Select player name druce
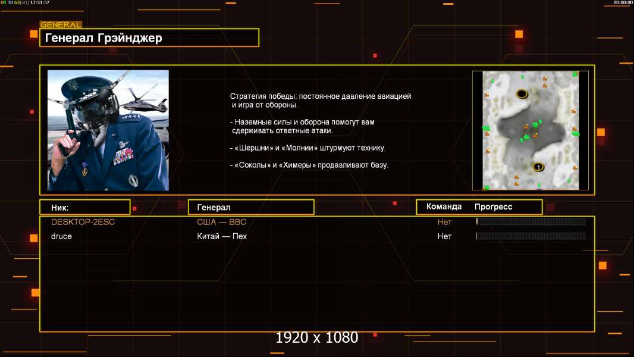Screen dimensions: 634x357 [x=61, y=236]
